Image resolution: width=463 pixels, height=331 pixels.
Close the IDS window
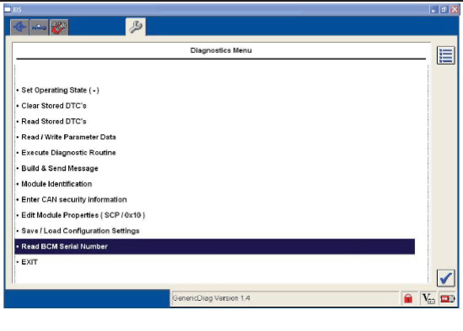[x=455, y=10]
